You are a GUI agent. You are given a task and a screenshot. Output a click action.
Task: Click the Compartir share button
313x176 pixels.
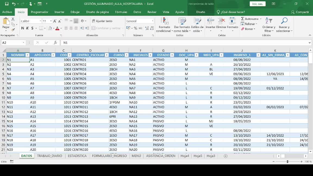[x=300, y=12]
